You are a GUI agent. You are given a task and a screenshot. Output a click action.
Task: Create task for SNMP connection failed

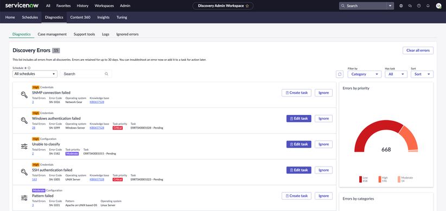tap(296, 93)
